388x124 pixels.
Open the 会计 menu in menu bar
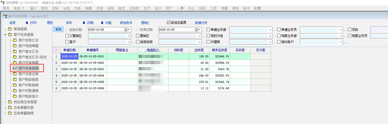(x=158, y=8)
